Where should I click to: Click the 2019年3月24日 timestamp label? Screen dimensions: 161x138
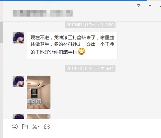(x=90, y=69)
